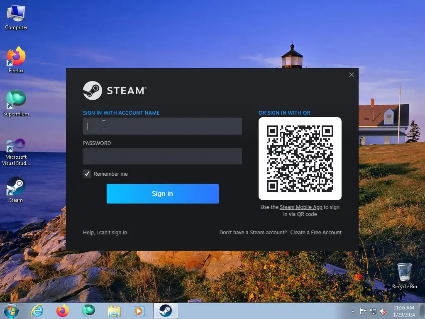The image size is (425, 319).
Task: Click the muted volume tray icon
Action: click(x=383, y=311)
